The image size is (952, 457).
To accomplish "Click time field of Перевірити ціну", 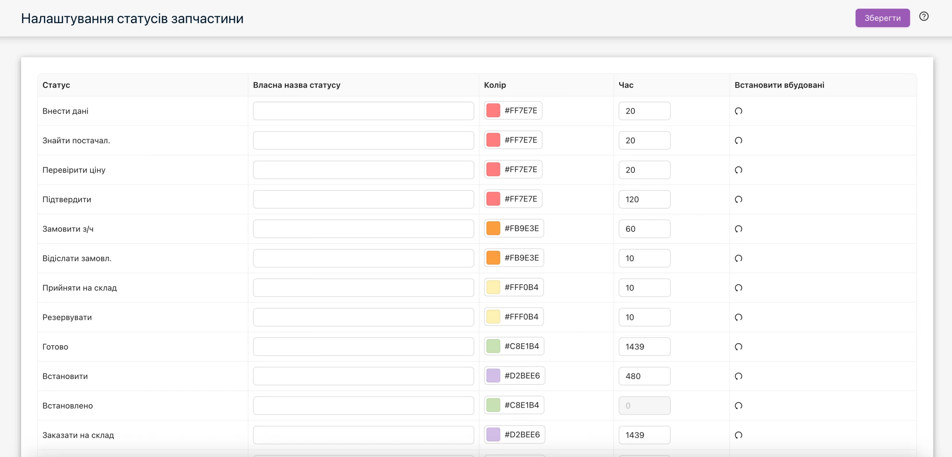I will point(644,170).
